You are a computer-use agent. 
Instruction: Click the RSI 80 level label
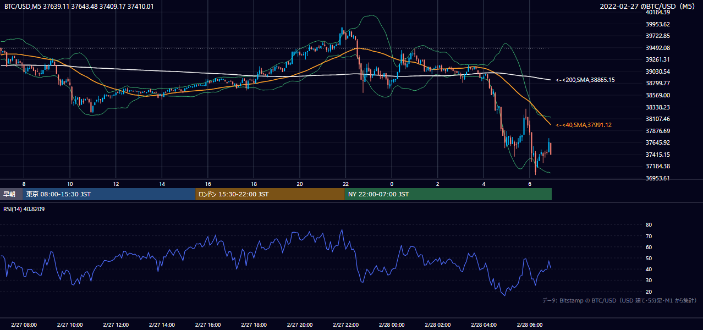[x=649, y=225]
